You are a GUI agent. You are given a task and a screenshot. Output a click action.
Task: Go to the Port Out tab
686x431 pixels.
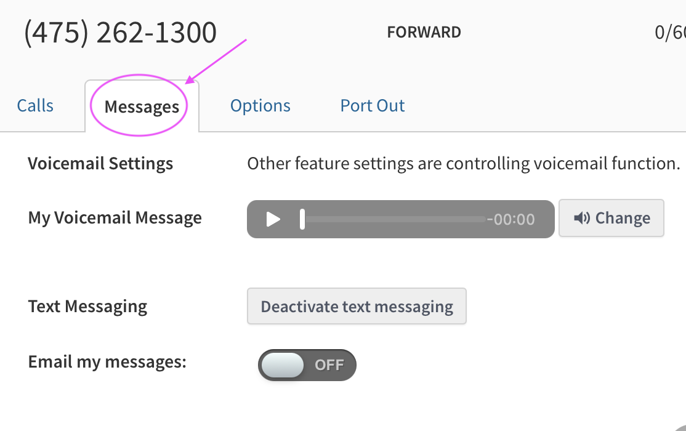tap(373, 106)
